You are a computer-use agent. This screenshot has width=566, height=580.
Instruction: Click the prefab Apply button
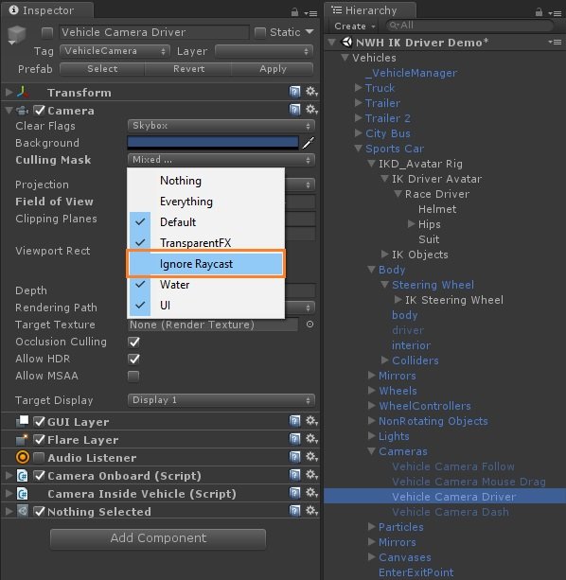click(273, 69)
